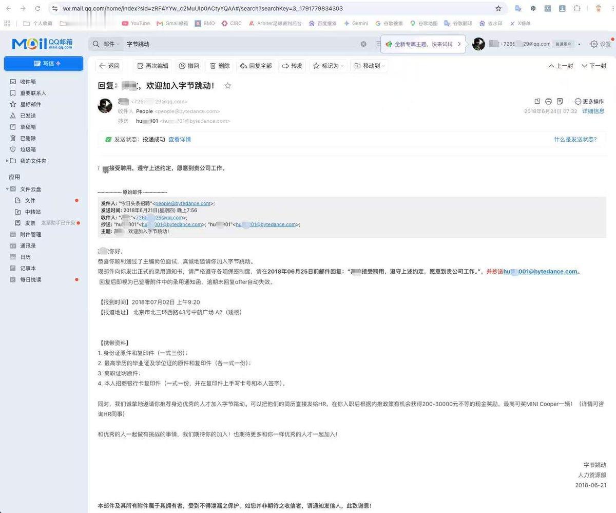Open 每日悦读 daily reading

coord(30,279)
